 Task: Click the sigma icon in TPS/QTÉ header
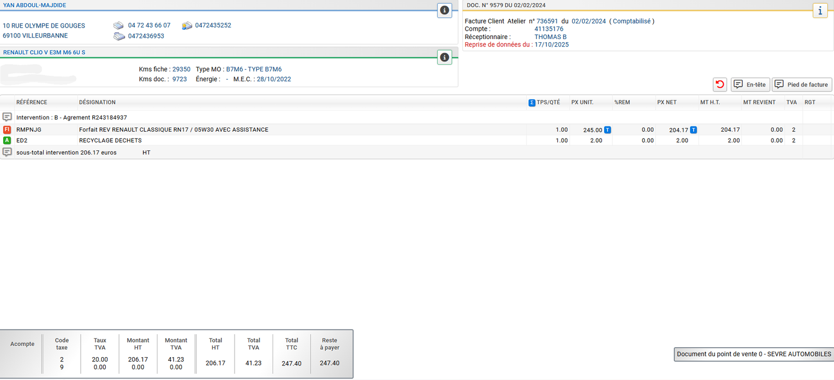532,103
